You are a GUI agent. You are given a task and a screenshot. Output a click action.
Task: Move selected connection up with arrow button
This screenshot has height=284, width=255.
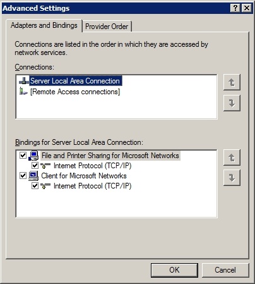click(232, 82)
